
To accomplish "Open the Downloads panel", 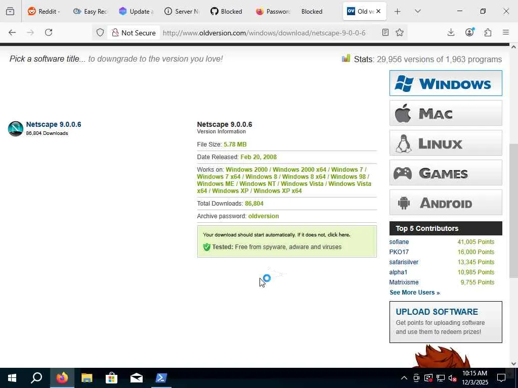I will tap(451, 32).
